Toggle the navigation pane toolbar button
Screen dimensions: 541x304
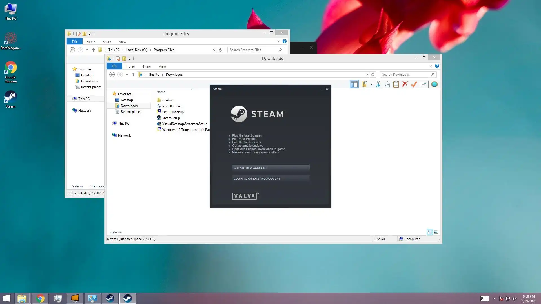pos(354,84)
